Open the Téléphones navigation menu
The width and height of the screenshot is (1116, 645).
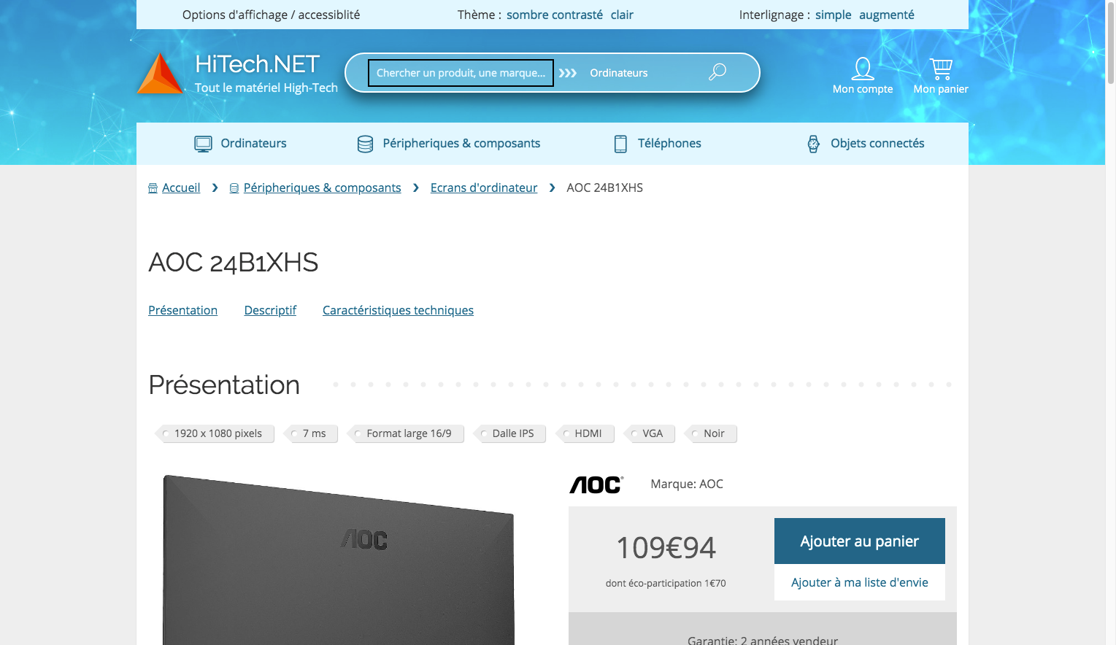click(658, 144)
